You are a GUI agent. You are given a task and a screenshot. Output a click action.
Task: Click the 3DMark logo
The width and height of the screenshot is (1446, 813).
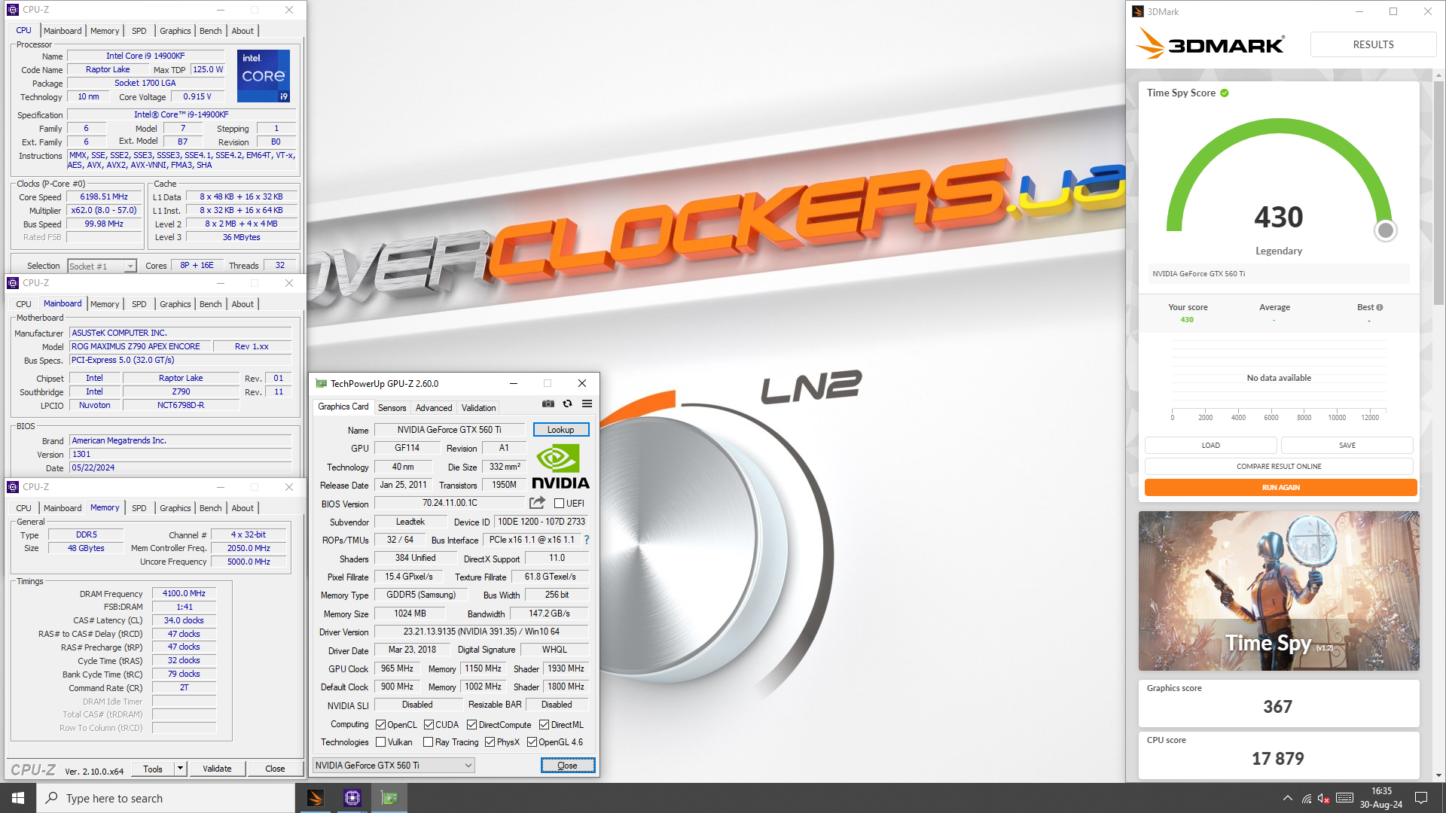pos(1210,44)
